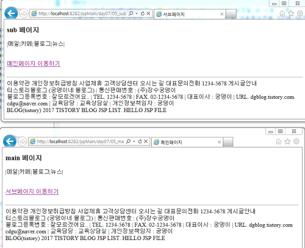Maximize the sub page browser window
The height and width of the screenshot is (248, 305).
pos(284,4)
